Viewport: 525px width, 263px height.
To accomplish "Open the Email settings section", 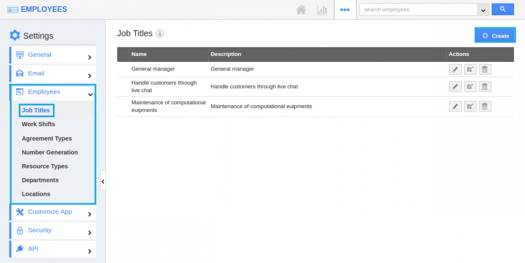I will 53,74.
